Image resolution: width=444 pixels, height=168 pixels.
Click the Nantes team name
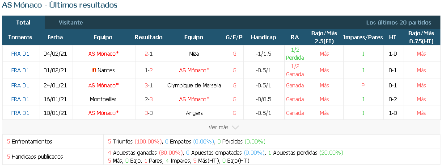[x=106, y=70]
